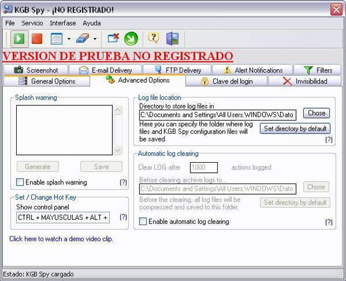The width and height of the screenshot is (346, 281).
Task: Click the KGB Spy title bar icon
Action: 8,10
